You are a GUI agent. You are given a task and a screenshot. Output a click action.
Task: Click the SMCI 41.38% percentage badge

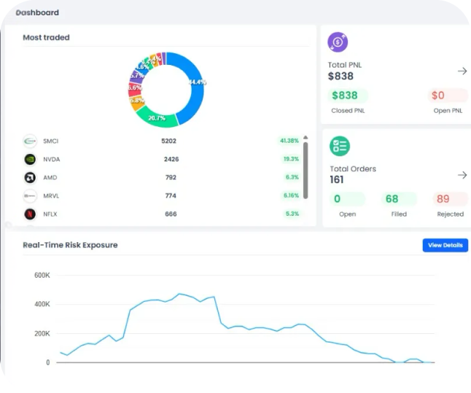[289, 141]
